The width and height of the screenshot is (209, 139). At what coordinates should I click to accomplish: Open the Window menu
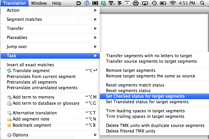point(38,3)
